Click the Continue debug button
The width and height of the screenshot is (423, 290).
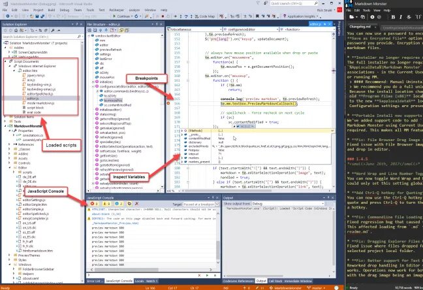tap(121, 16)
